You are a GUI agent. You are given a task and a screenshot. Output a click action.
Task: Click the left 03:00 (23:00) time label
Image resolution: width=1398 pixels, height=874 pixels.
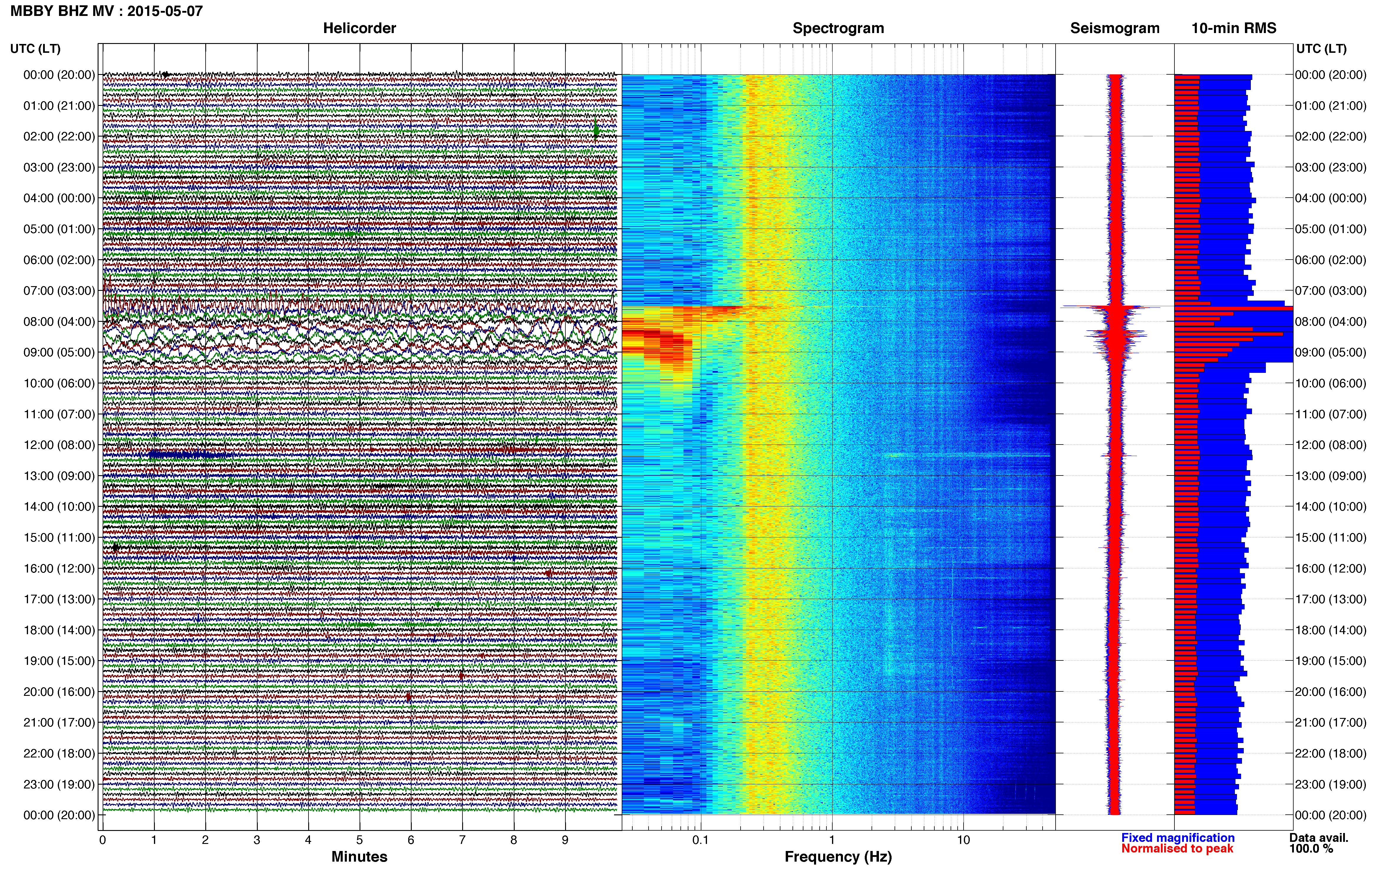point(59,168)
